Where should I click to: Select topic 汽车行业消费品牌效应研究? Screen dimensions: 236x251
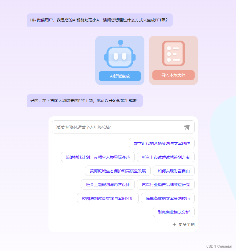166,185
